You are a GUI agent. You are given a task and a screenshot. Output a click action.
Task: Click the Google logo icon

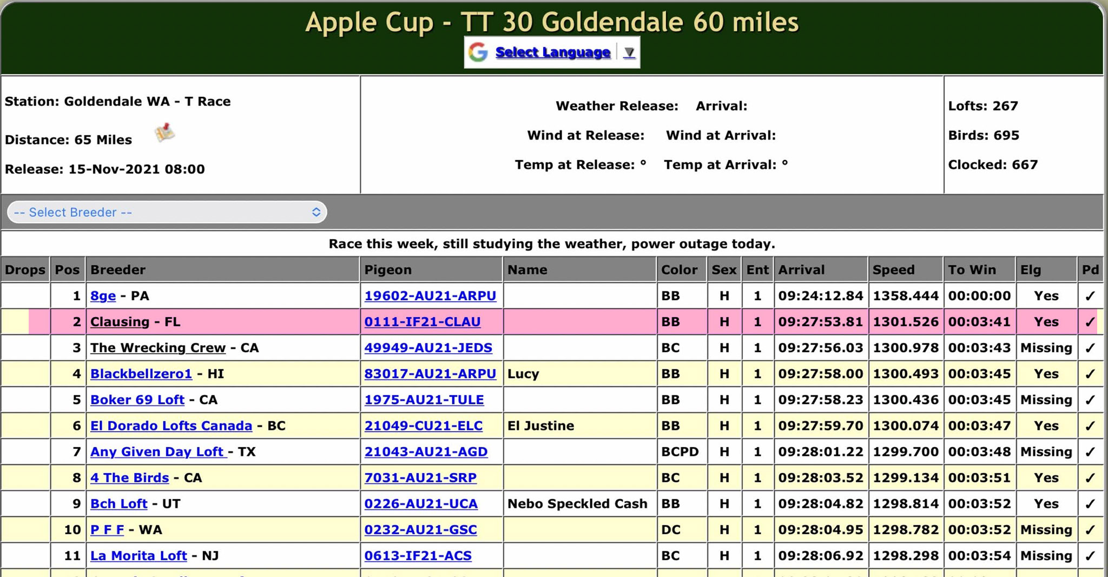pos(478,52)
